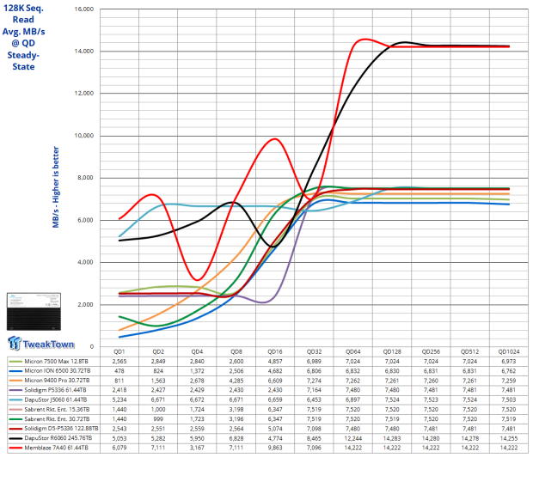Select the Memblaze 7A40 61.44TB legend label

(x=56, y=448)
